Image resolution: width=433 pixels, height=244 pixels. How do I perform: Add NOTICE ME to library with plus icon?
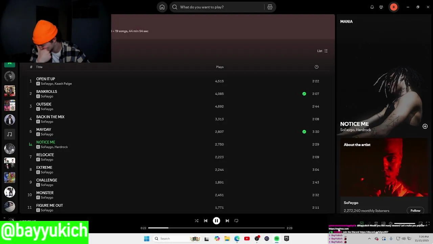point(425,126)
